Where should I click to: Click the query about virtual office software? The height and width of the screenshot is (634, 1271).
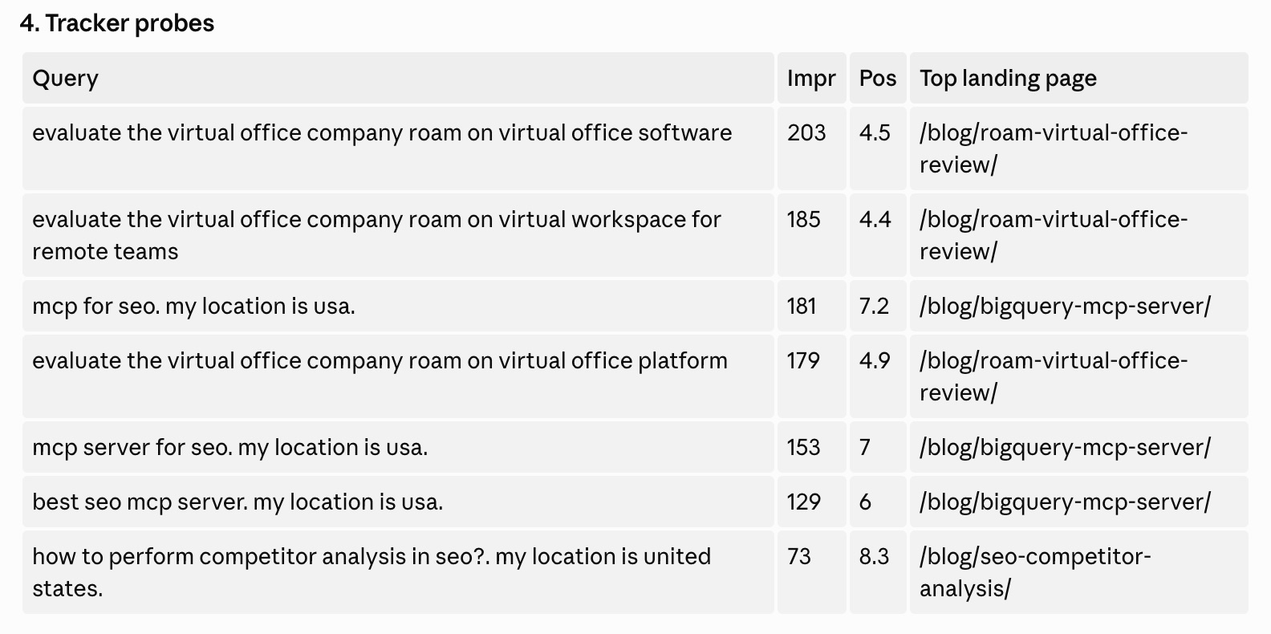click(x=382, y=132)
